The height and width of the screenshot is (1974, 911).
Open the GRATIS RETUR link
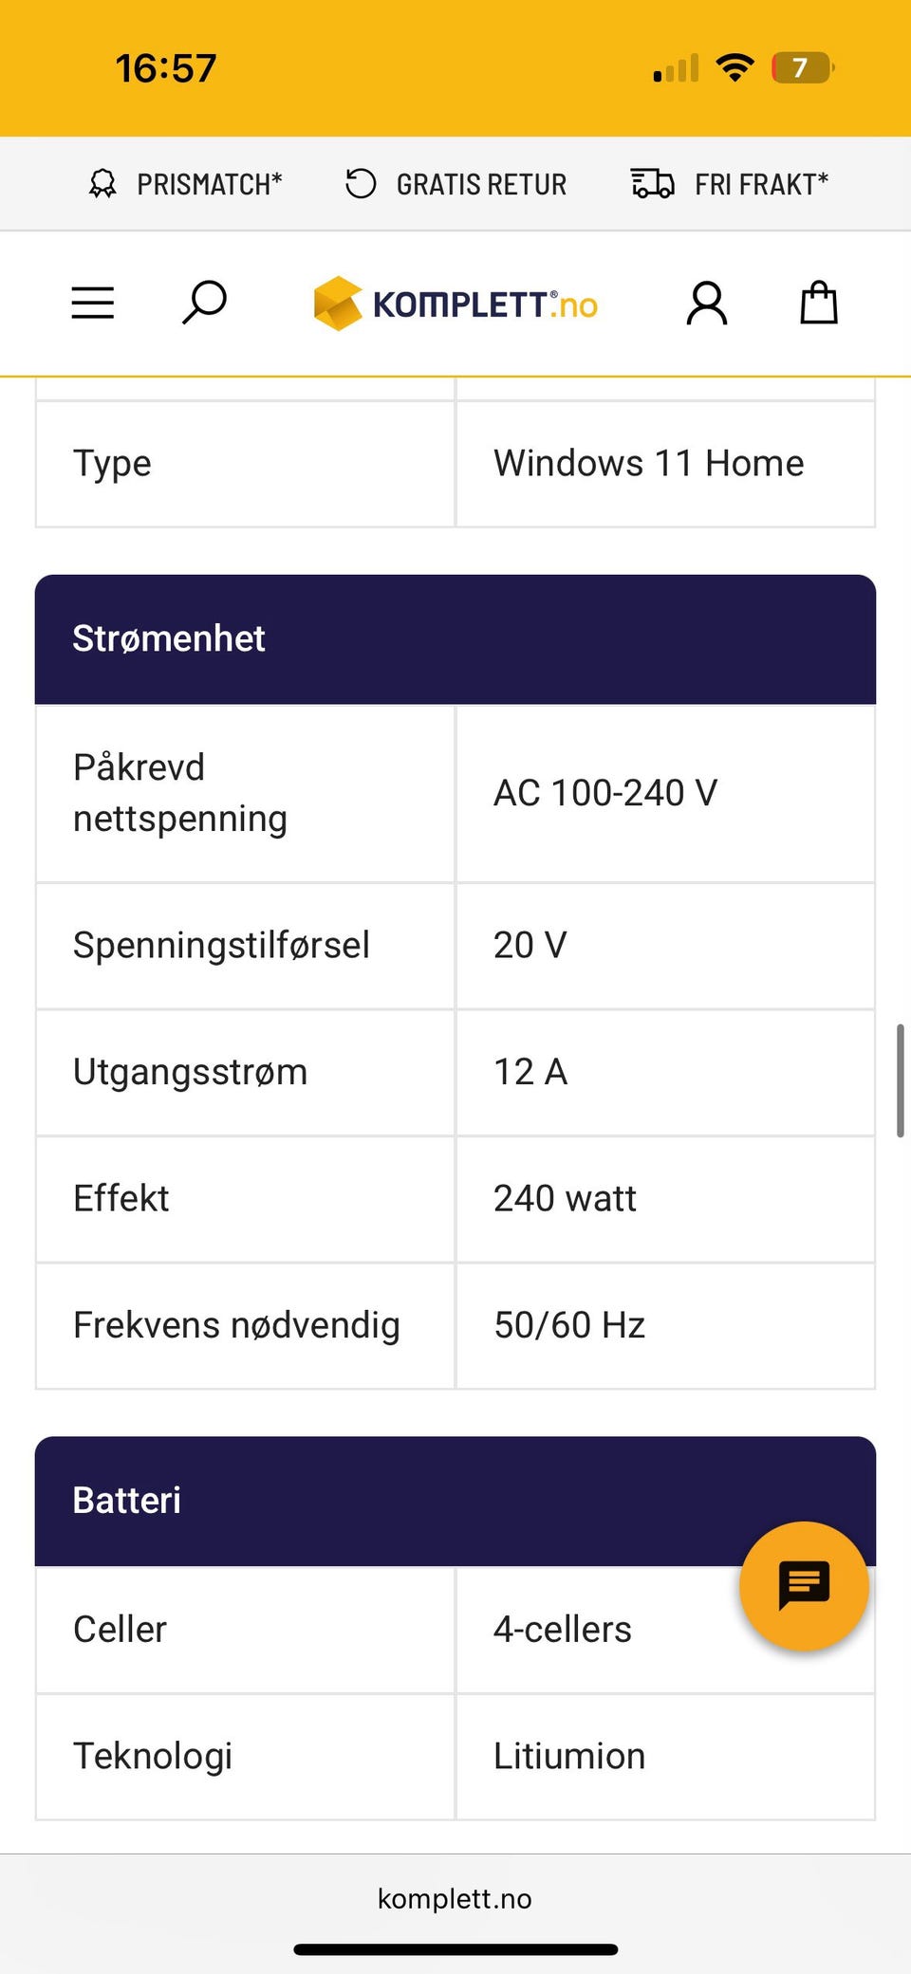tap(481, 184)
